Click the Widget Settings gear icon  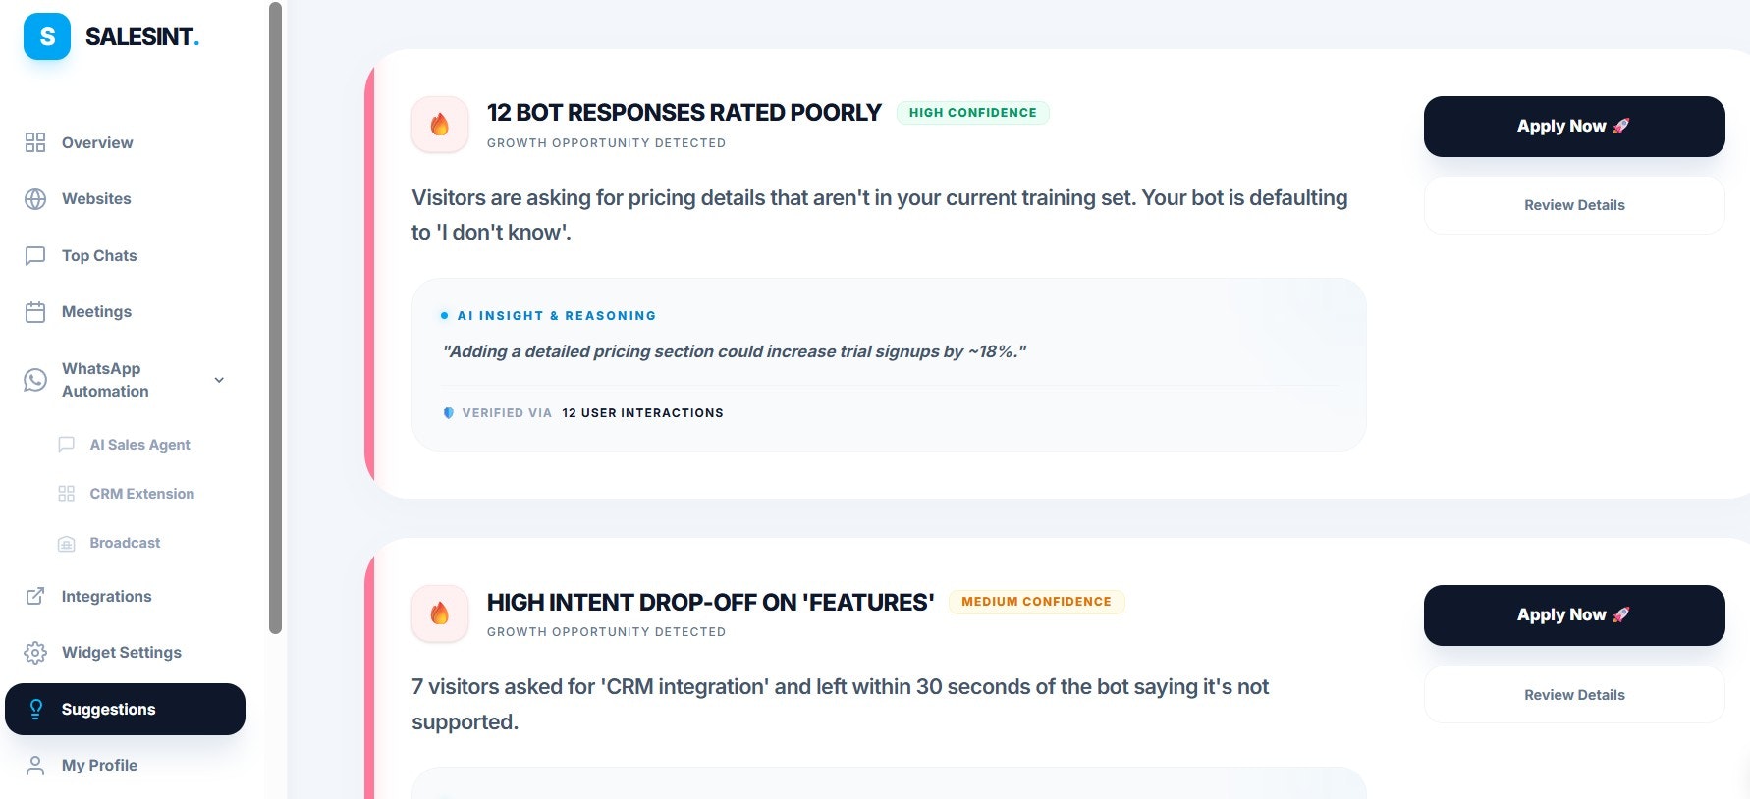coord(35,653)
